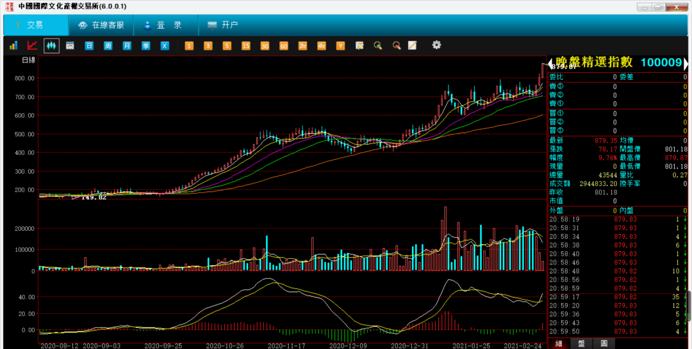Click the tick row at 20:59:50
The width and height of the screenshot is (692, 349).
618,331
